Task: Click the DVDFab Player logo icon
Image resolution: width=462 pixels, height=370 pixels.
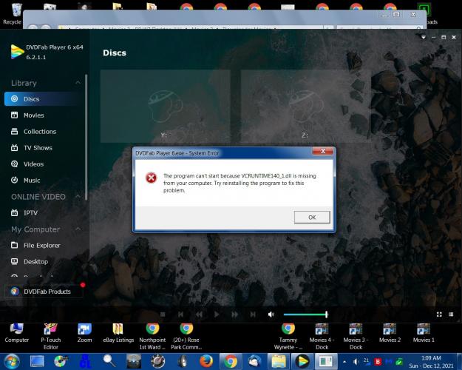Action: click(17, 51)
